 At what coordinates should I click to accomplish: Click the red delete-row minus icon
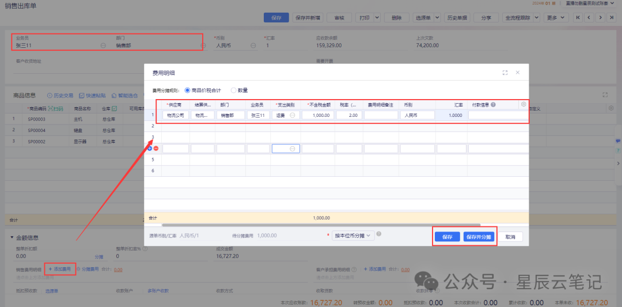click(x=156, y=149)
